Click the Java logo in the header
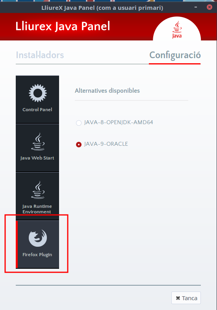Viewport: 217px width, 310px height. 177,29
